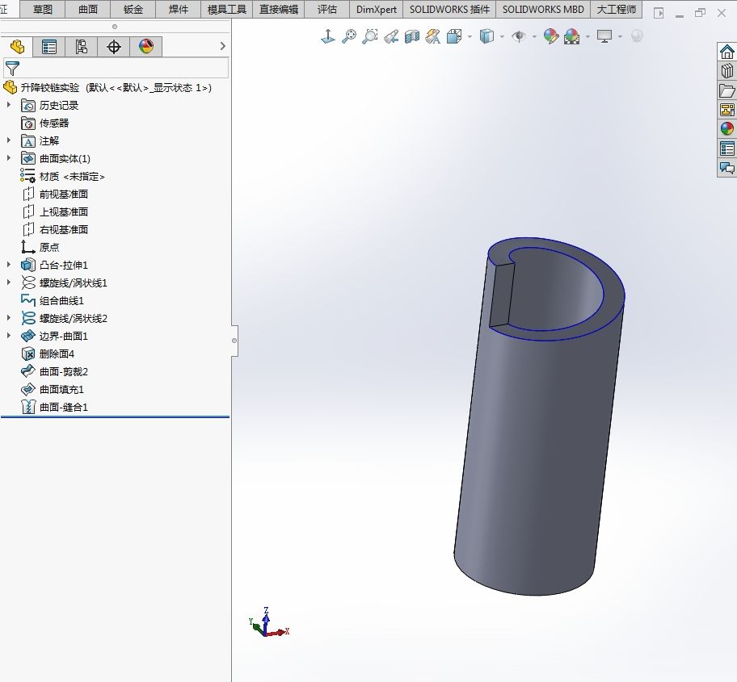
Task: Open the Design Library task pane icon
Action: pos(726,72)
